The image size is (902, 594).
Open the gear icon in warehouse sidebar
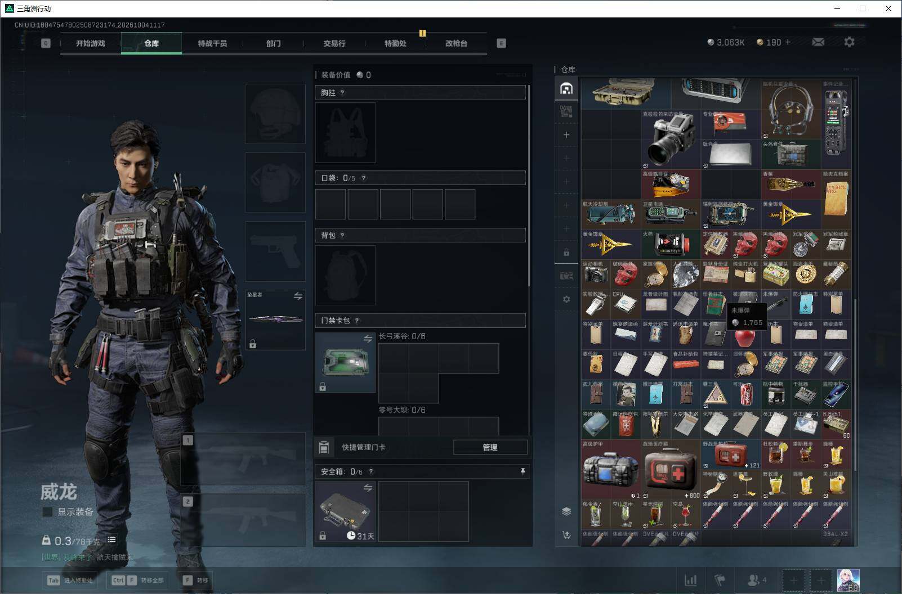point(566,299)
